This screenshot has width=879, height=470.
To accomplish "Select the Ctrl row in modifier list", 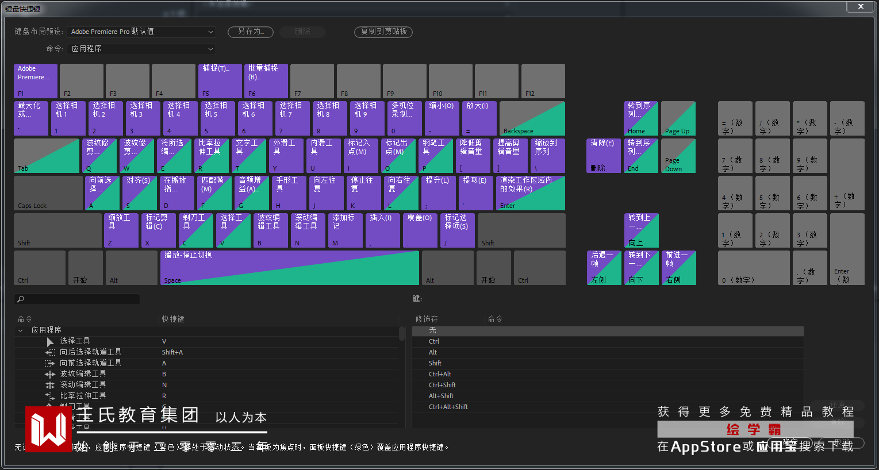I will pos(608,341).
